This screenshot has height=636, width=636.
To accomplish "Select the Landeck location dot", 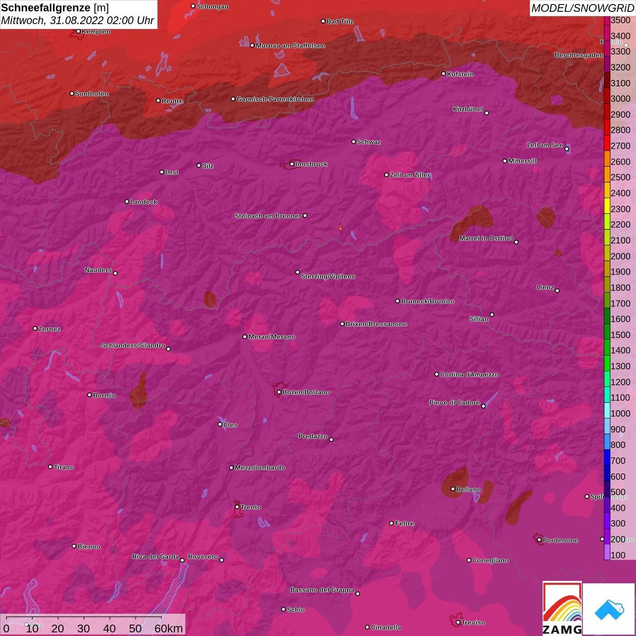I will pyautogui.click(x=127, y=201).
